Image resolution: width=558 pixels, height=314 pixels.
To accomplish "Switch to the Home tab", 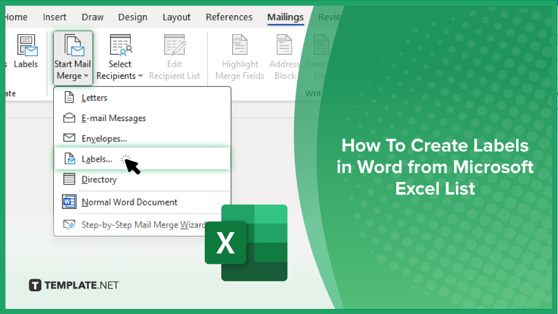I will (16, 17).
